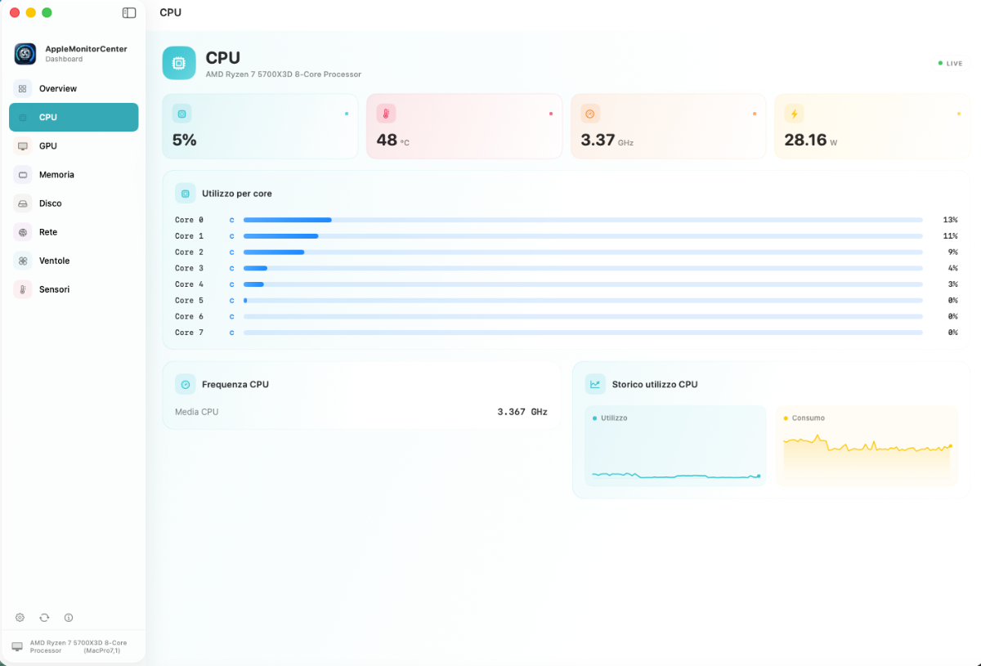
Task: Click the refresh arrows icon
Action: 44,618
